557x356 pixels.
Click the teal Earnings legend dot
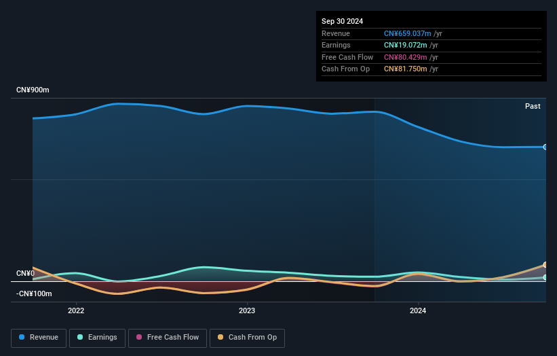(80, 337)
